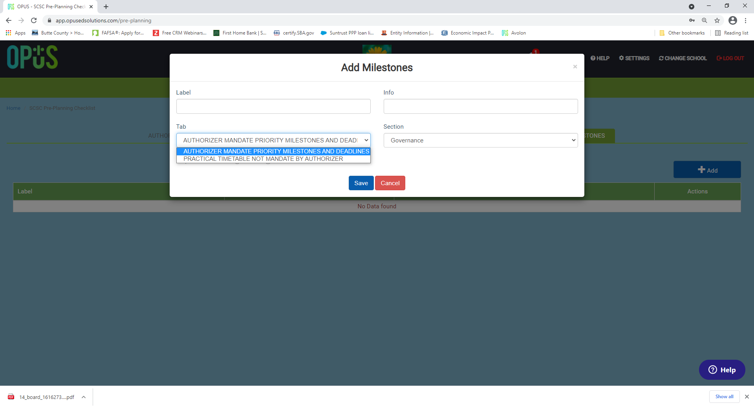Open the page zoom magnifier icon
The height and width of the screenshot is (408, 754).
[705, 20]
